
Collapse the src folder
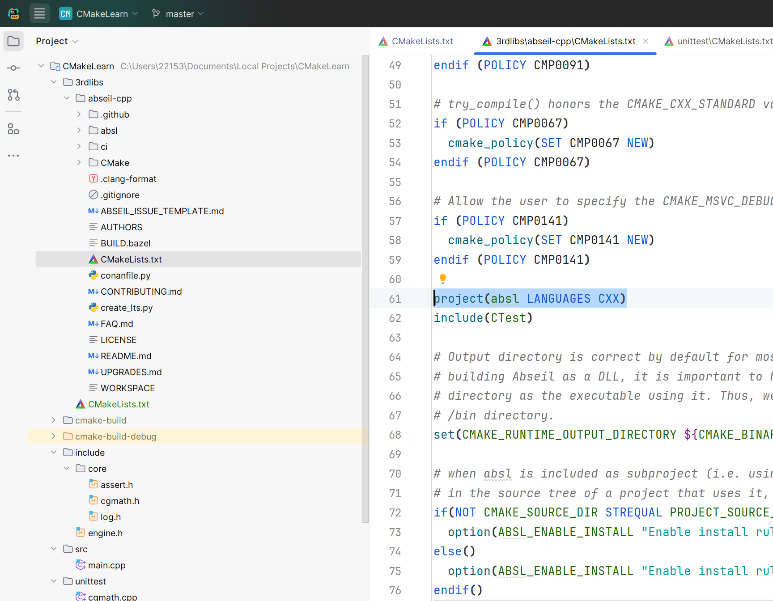pos(54,549)
